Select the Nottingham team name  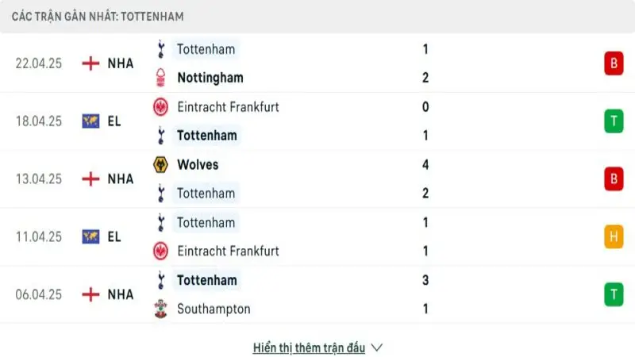click(x=210, y=78)
